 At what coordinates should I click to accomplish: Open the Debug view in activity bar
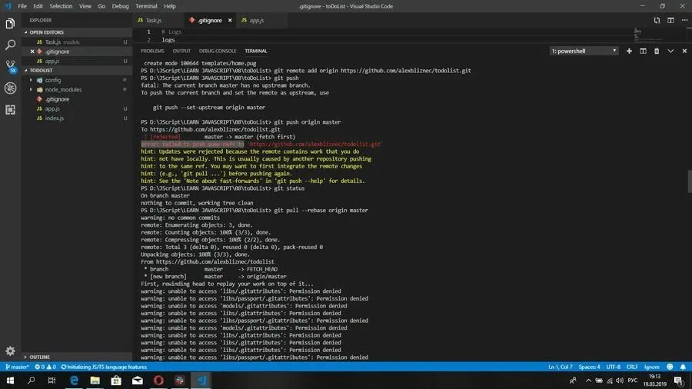coord(10,88)
